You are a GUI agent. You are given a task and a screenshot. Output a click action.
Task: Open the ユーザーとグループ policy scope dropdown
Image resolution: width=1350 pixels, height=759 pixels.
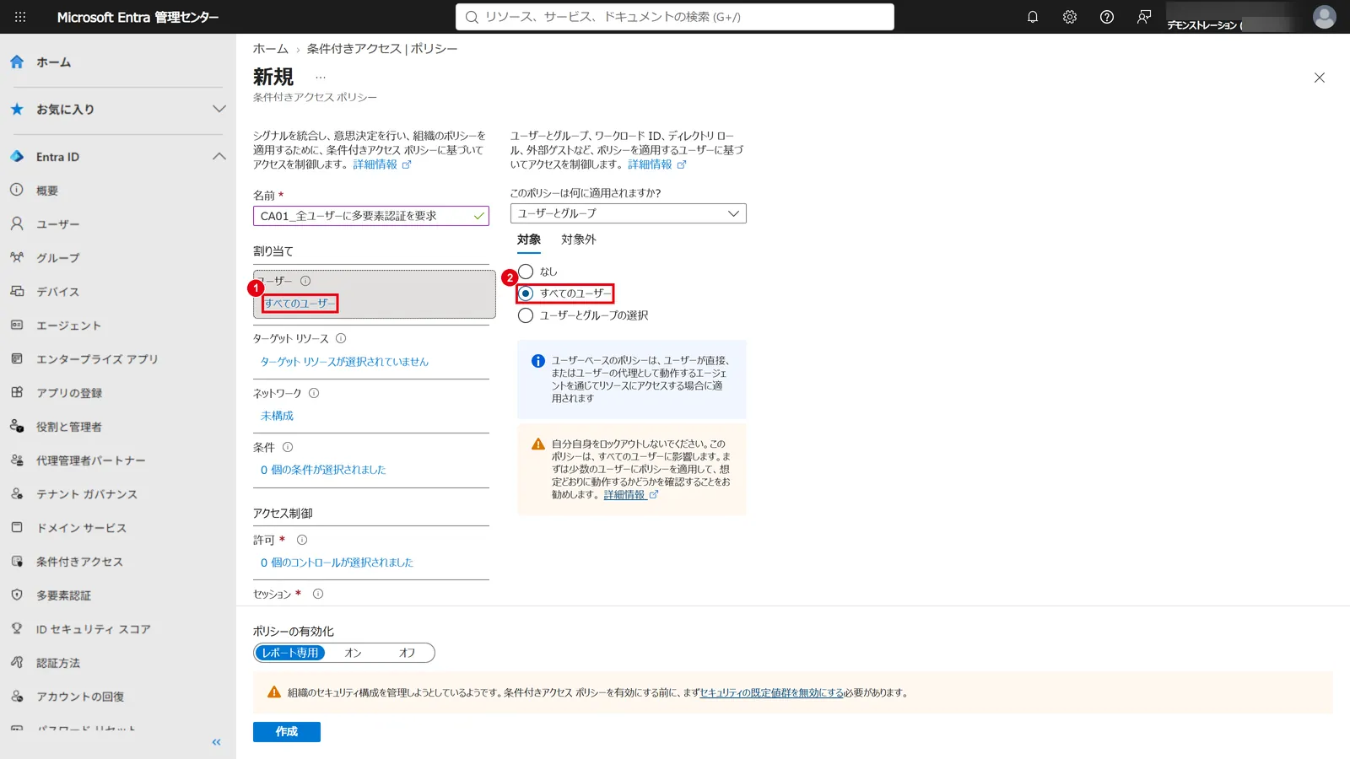tap(629, 213)
